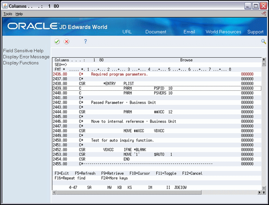The height and width of the screenshot is (205, 269).
Task: Open the Tools menu
Action: point(8,14)
